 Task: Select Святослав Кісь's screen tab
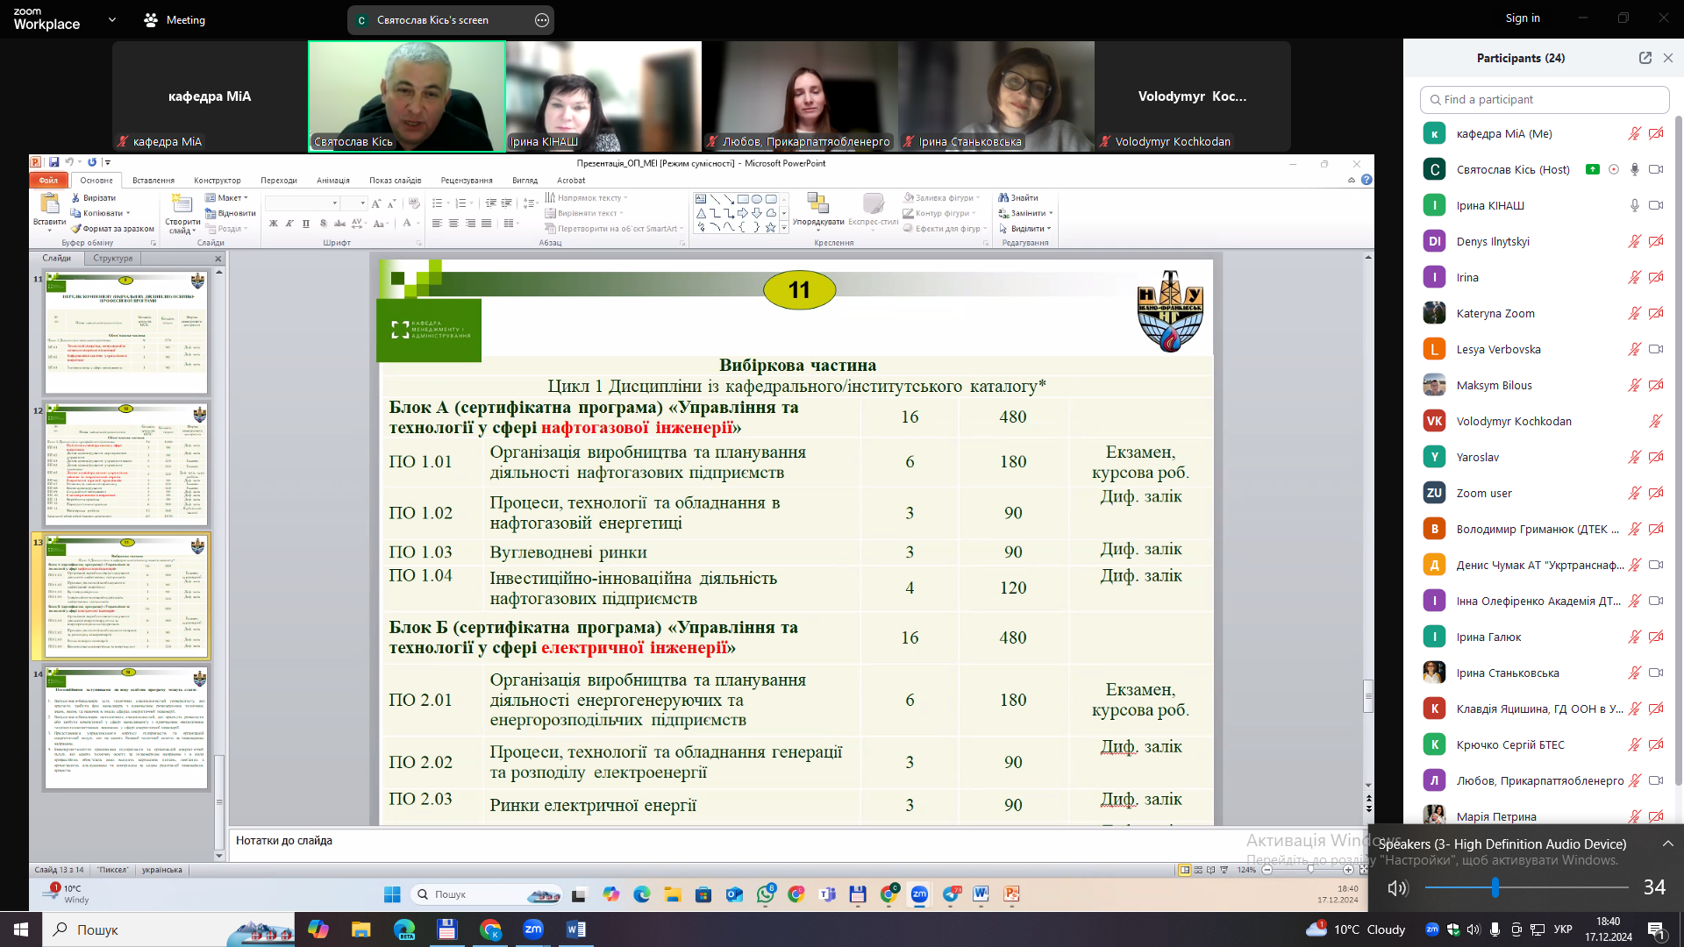tap(433, 19)
